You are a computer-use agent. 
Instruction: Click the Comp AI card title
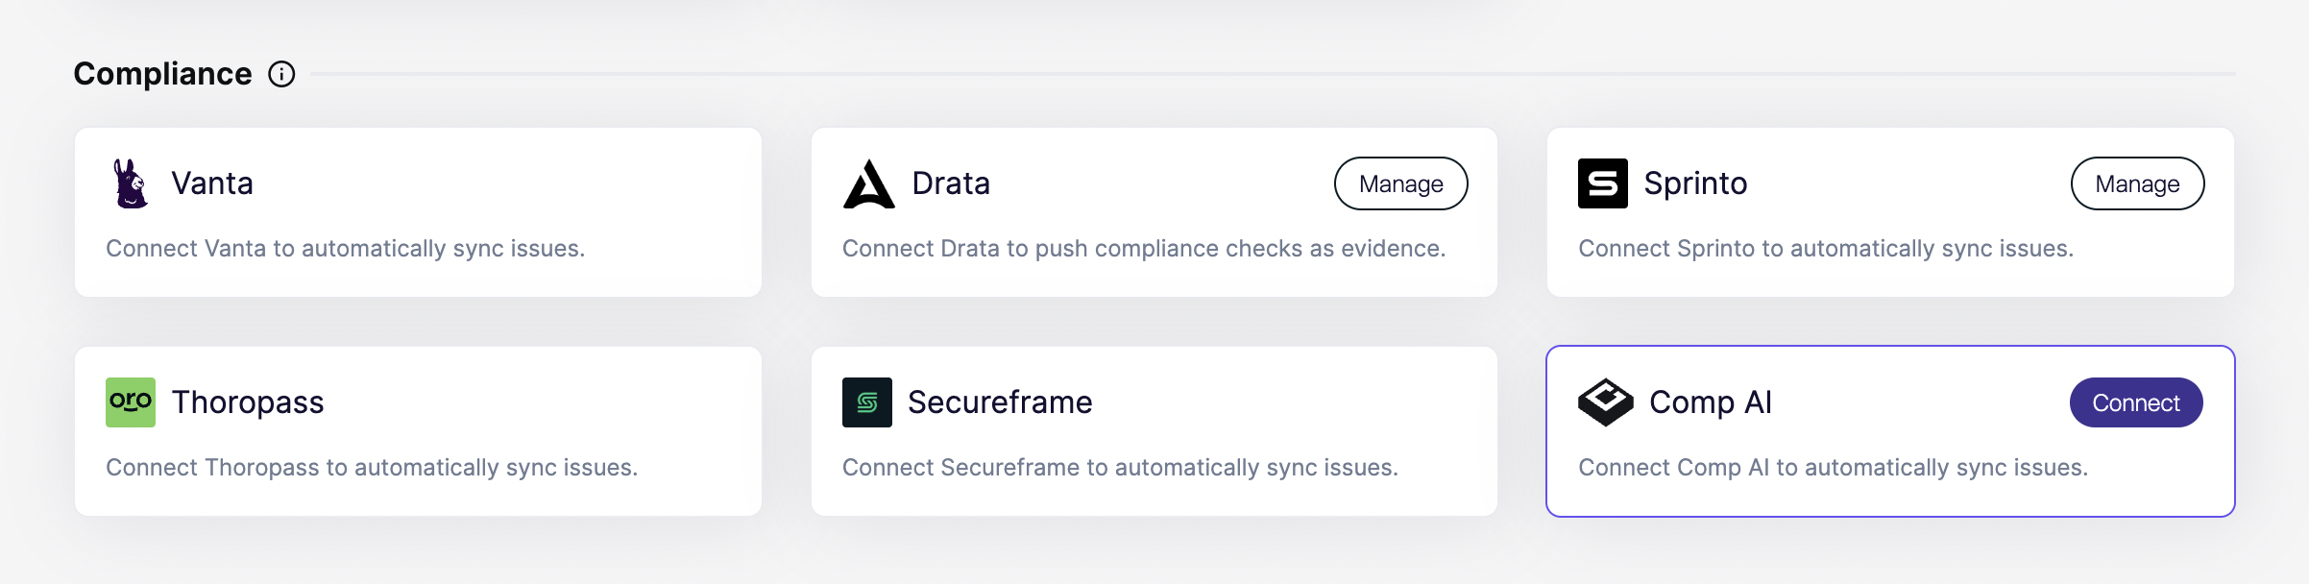pos(1710,402)
